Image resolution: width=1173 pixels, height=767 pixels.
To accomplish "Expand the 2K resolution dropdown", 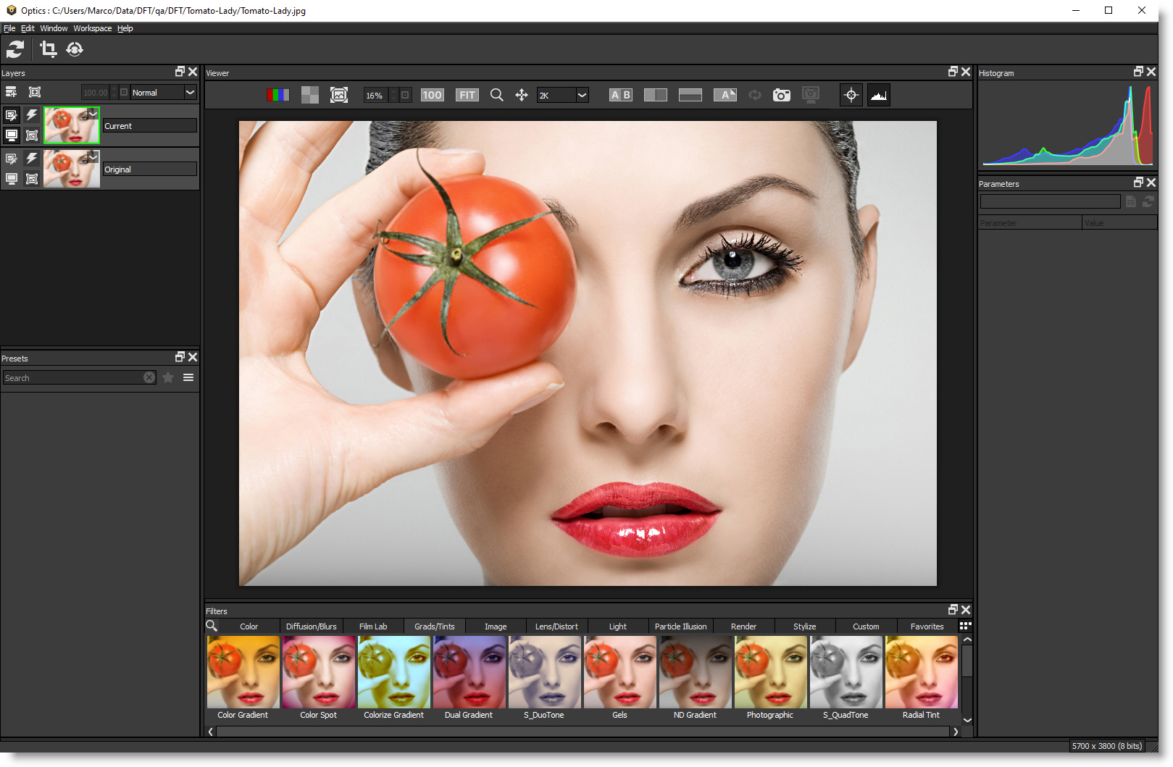I will pos(582,95).
